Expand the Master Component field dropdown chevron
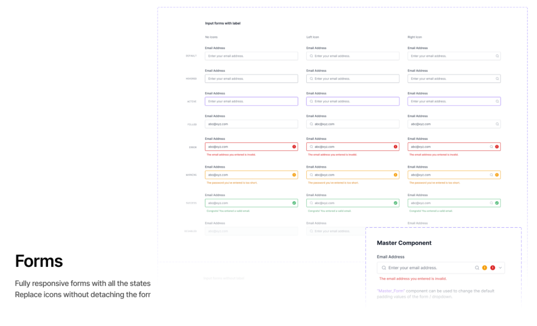Image resolution: width=537 pixels, height=326 pixels. [x=501, y=268]
